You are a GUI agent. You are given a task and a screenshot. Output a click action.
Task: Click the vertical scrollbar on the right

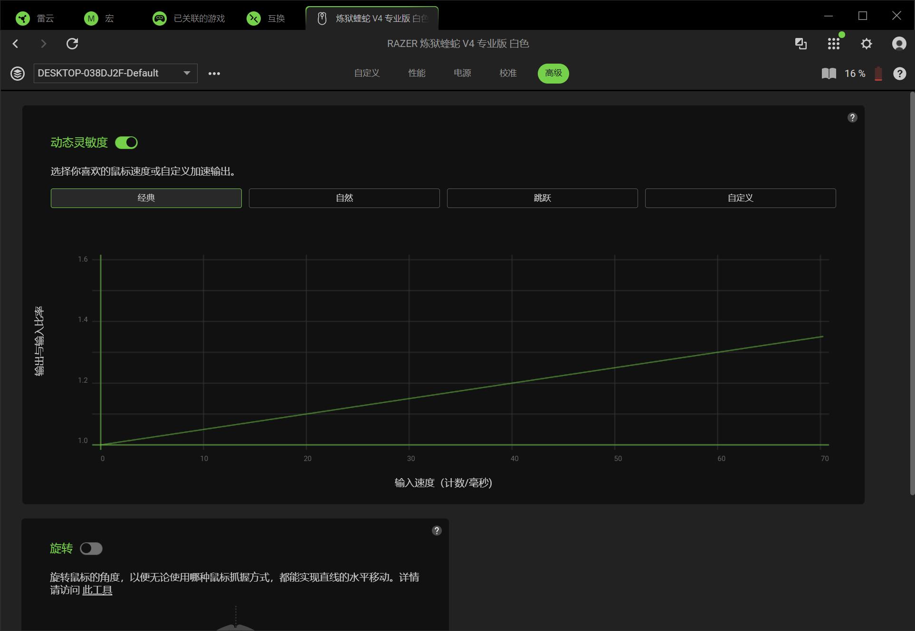coord(912,294)
